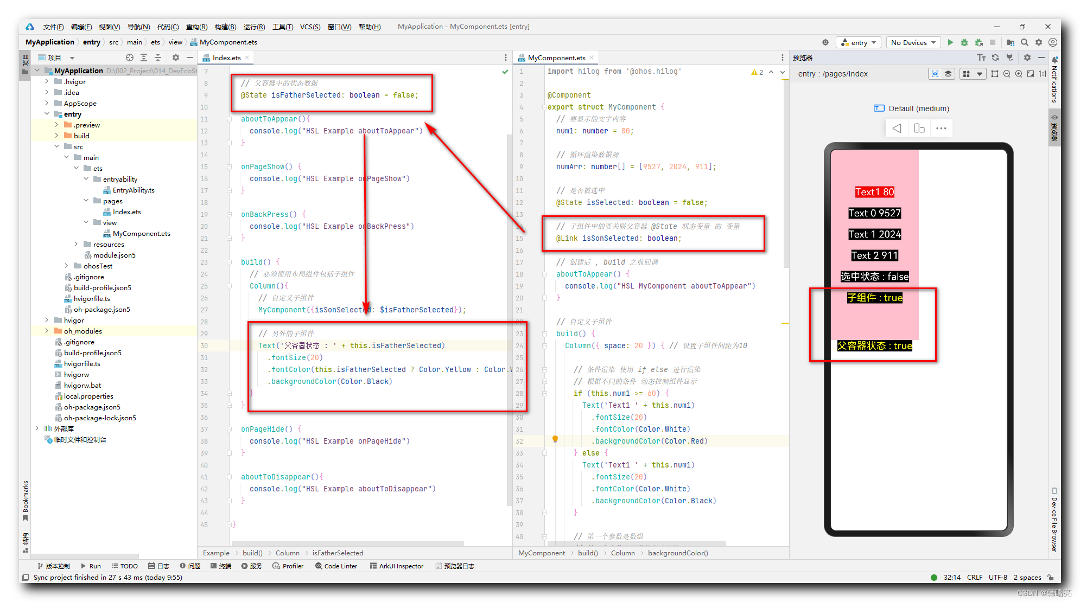
Task: Click the Run button in toolbar
Action: point(950,42)
